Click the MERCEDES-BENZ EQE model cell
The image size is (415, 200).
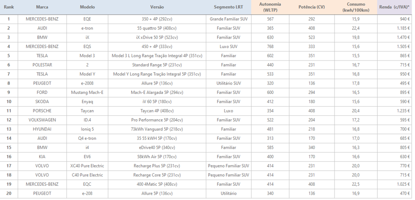87,19
